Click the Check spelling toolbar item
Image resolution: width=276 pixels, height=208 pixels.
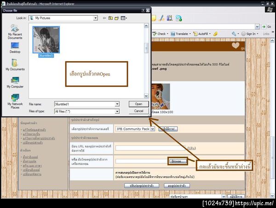[x=160, y=34]
